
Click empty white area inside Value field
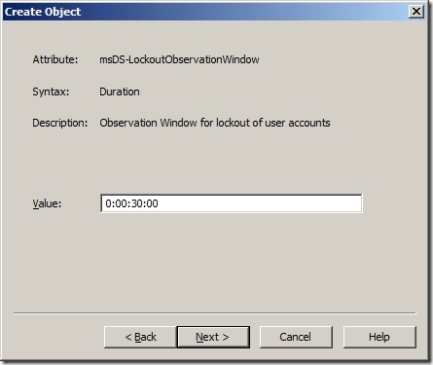tap(260, 203)
